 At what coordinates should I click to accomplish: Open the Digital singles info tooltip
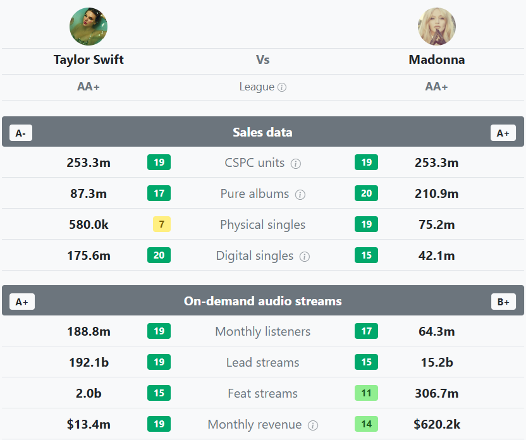coord(305,256)
